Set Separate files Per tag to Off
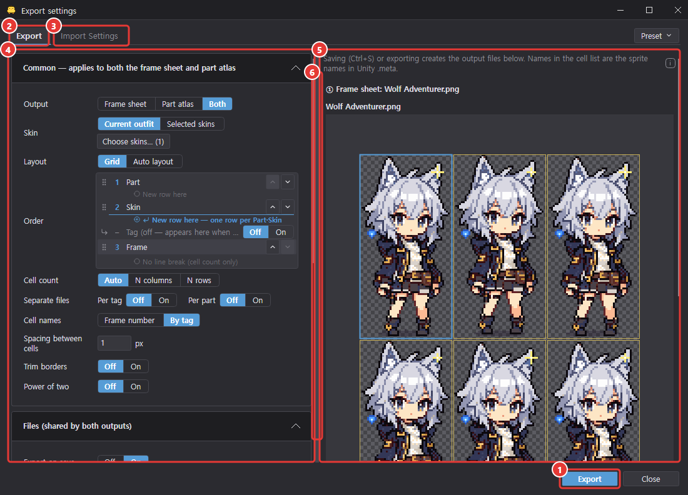688x495 pixels. pyautogui.click(x=139, y=301)
